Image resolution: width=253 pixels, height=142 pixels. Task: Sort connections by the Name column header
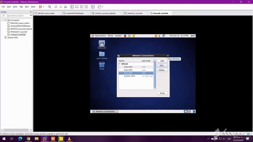pos(130,61)
